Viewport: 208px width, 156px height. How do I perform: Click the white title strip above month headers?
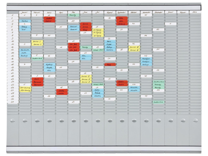104,8
